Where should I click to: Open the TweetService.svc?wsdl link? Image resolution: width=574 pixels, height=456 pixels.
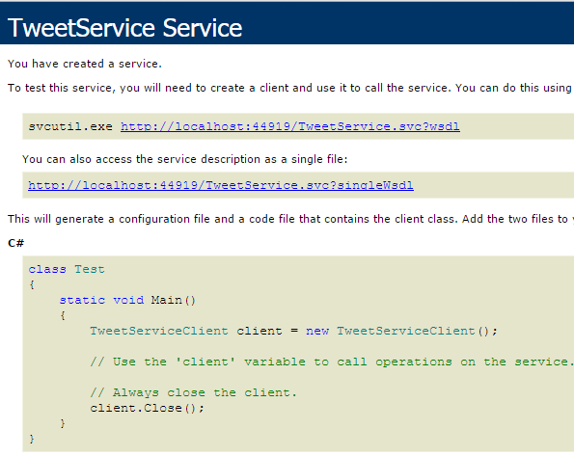tap(290, 126)
